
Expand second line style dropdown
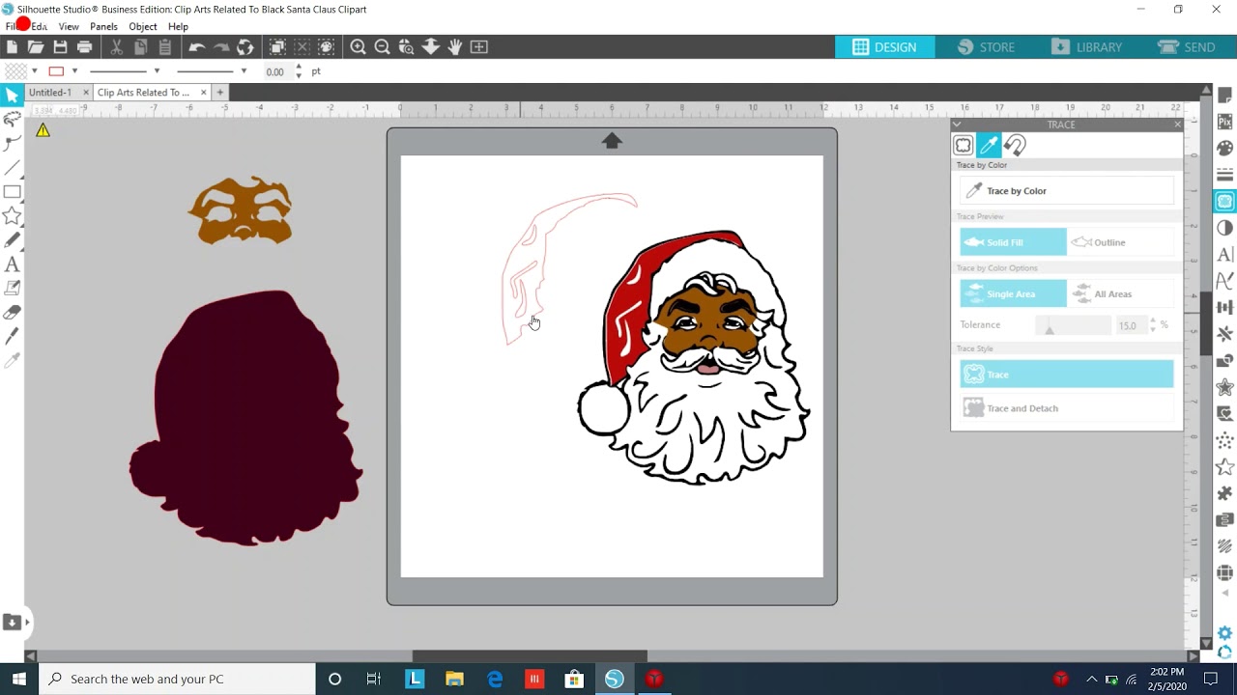coord(244,70)
